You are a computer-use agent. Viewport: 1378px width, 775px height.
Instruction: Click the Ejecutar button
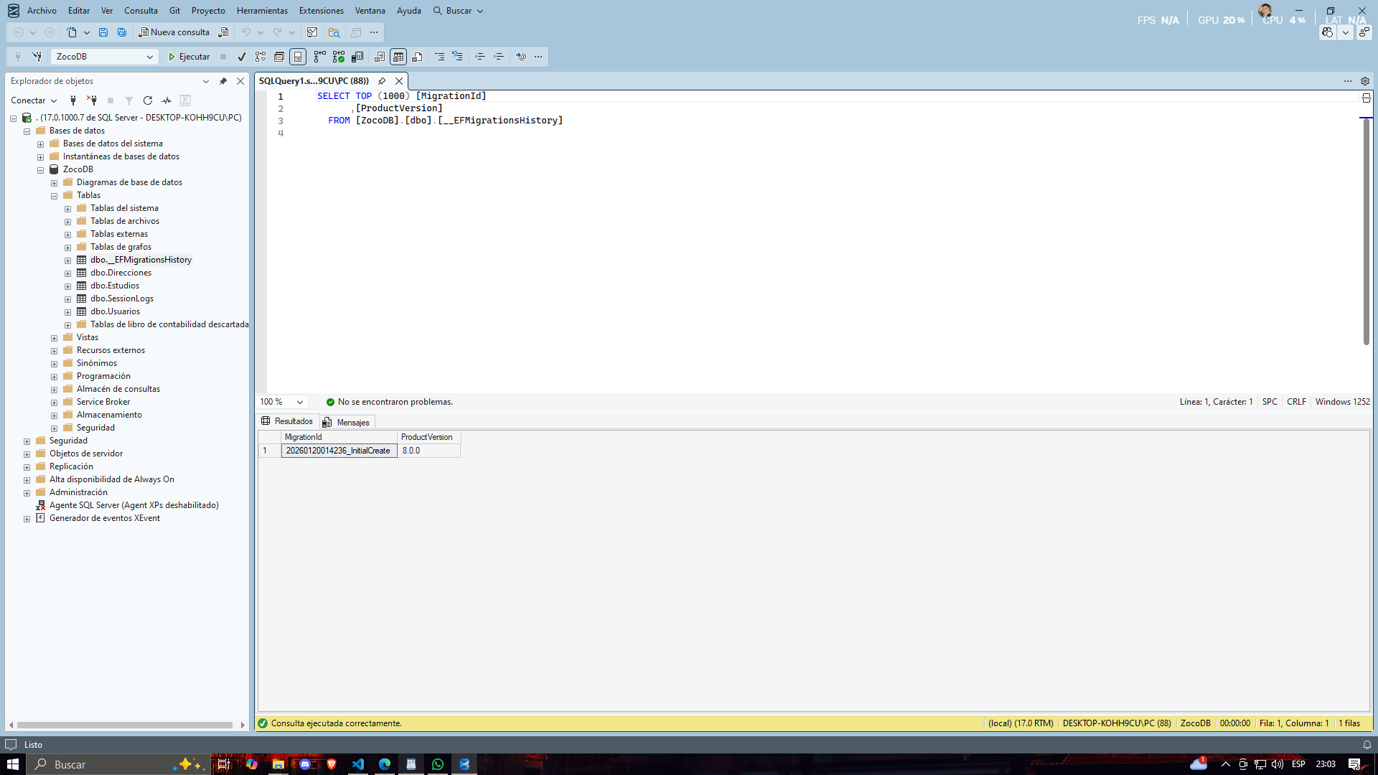click(189, 57)
